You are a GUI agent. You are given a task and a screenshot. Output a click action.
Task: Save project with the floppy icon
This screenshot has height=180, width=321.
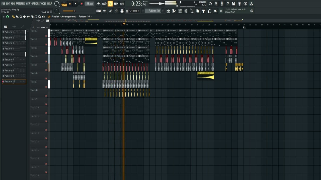[x=234, y=4]
